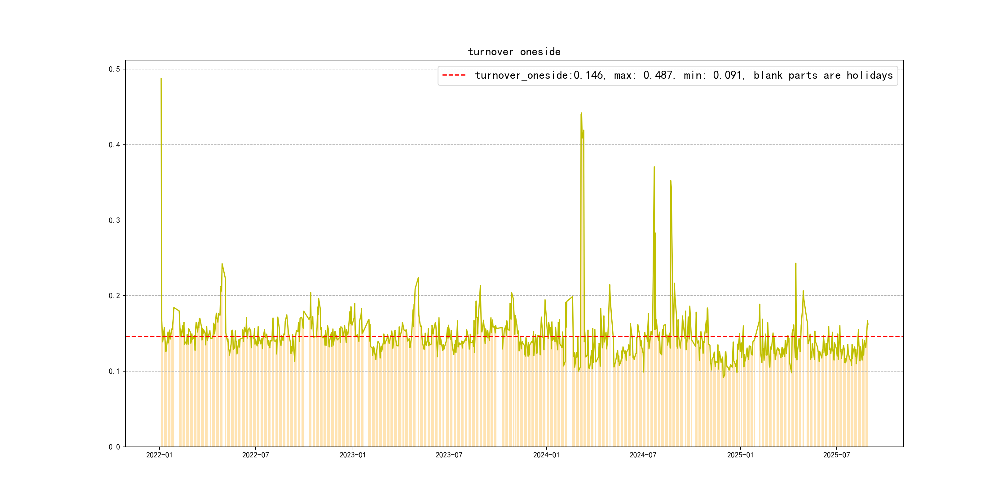
Task: Click the legend text turnover_oneside:0.146
Action: click(539, 75)
